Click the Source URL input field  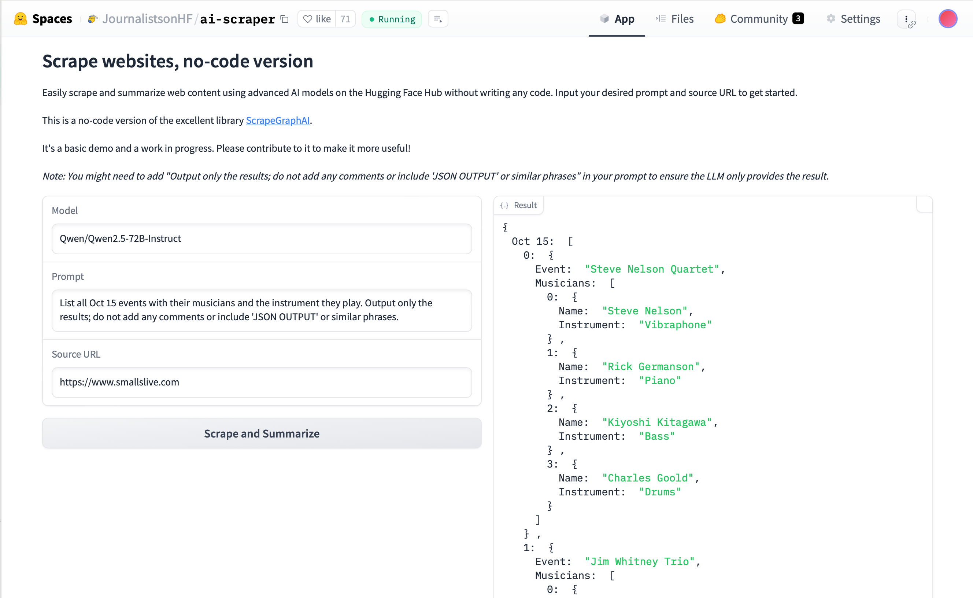pyautogui.click(x=262, y=382)
